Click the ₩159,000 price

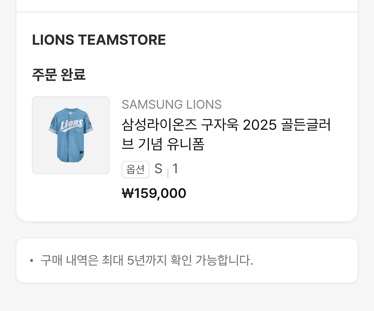click(x=154, y=193)
